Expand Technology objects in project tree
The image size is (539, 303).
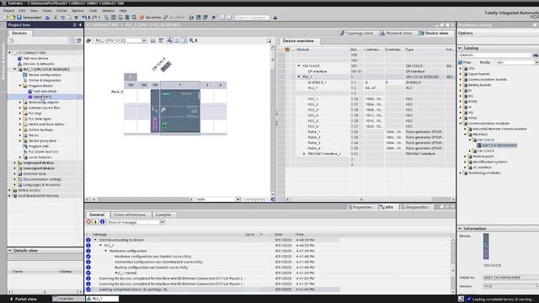coord(20,103)
